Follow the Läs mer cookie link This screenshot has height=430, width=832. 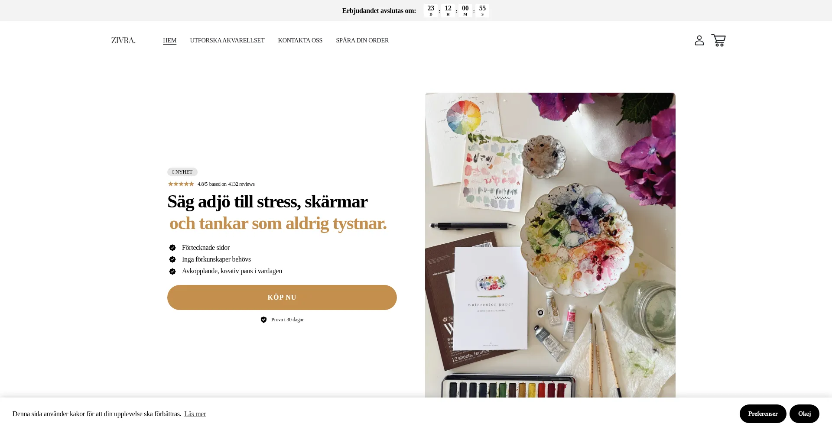pyautogui.click(x=195, y=414)
